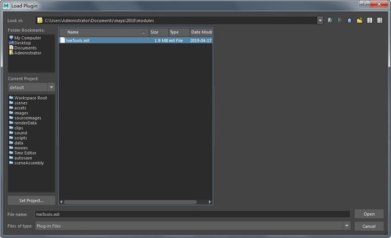
Task: Click the Open button
Action: pos(369,214)
